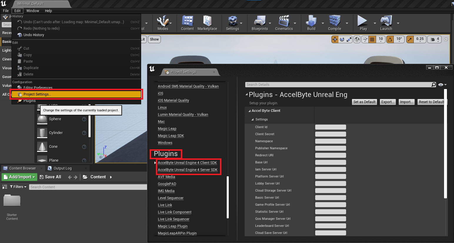Click the Cylinder shape thumbnail icon
454x243 pixels.
(42, 133)
